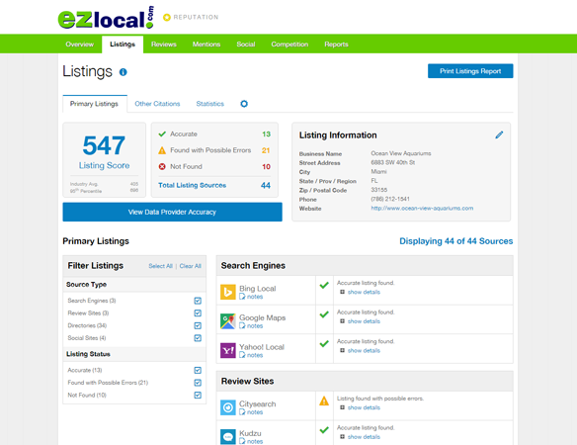Expand show details for Google Maps
This screenshot has width=577, height=445.
pos(360,321)
